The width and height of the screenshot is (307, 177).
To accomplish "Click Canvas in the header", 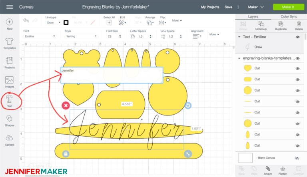I will [x=26, y=7].
